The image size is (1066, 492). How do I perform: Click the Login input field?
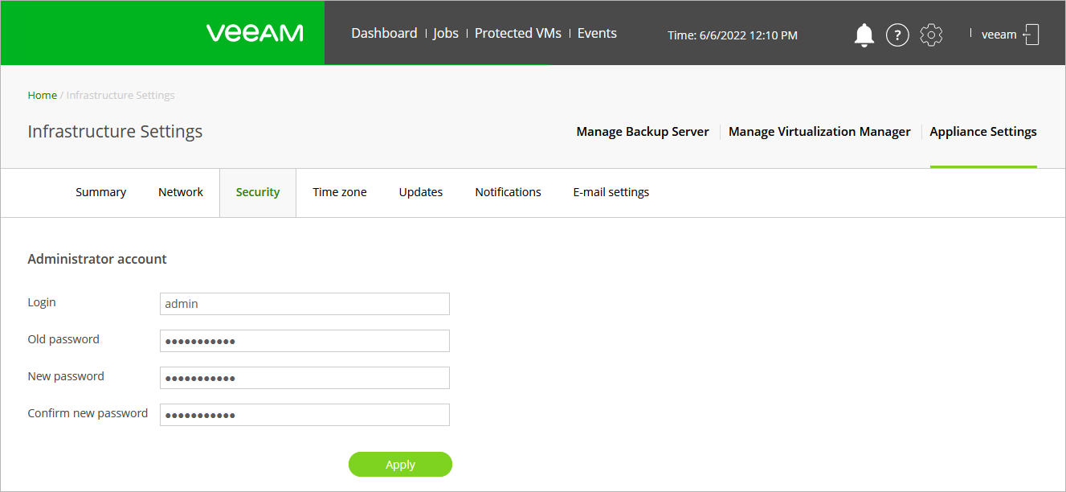(304, 304)
